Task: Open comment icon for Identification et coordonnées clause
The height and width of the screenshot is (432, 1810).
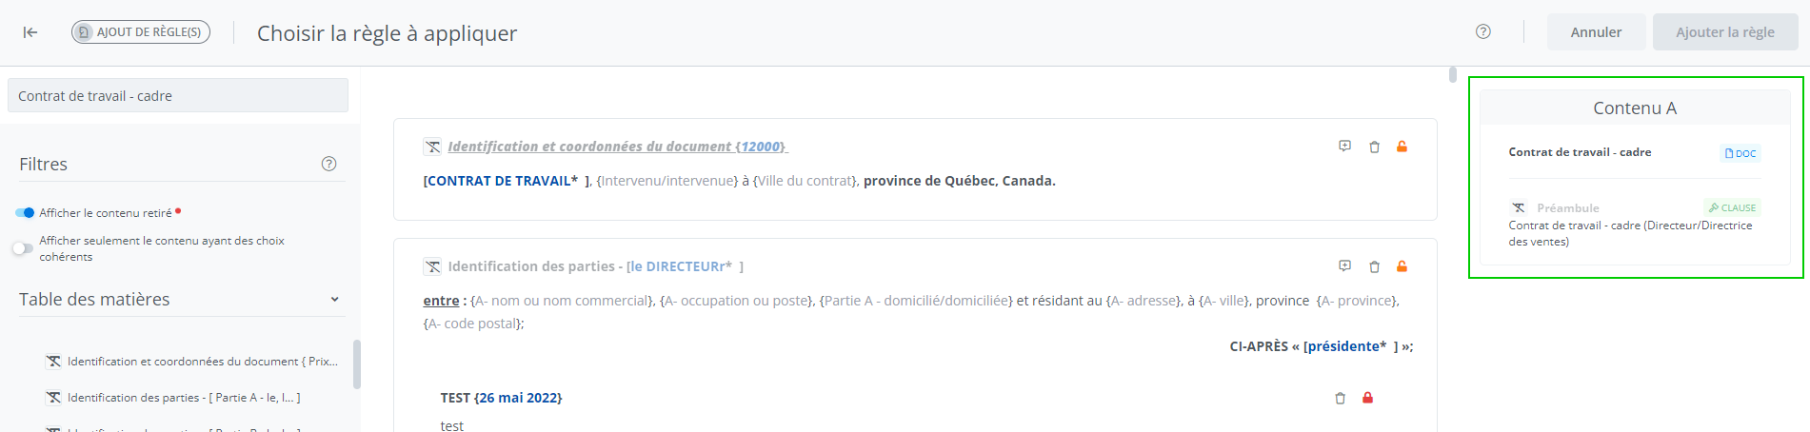Action: pos(1344,147)
